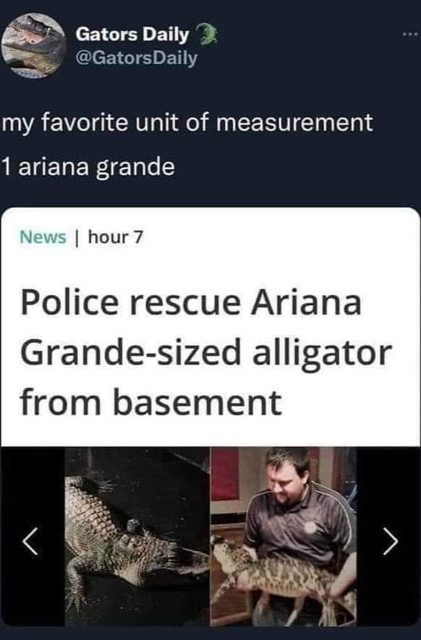The width and height of the screenshot is (421, 640).
Task: Advance to next image with right arrow
Action: tap(390, 541)
